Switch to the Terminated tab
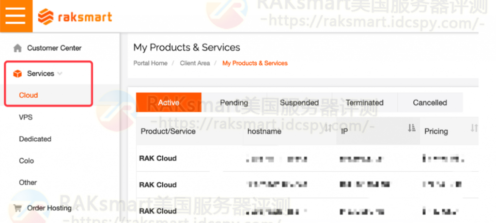 coord(365,103)
